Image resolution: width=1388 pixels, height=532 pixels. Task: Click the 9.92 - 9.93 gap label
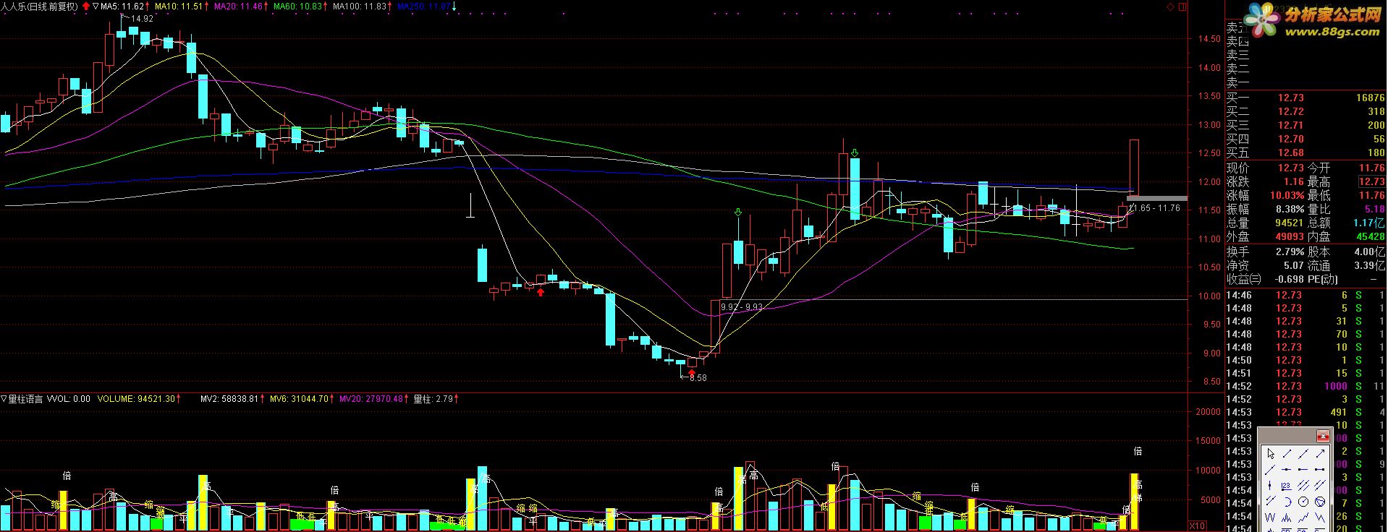tap(742, 306)
